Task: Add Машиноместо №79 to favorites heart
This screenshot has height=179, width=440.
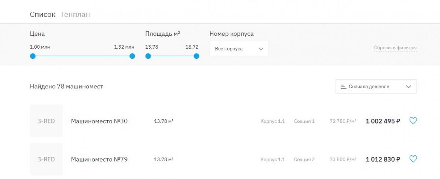Action: (413, 159)
